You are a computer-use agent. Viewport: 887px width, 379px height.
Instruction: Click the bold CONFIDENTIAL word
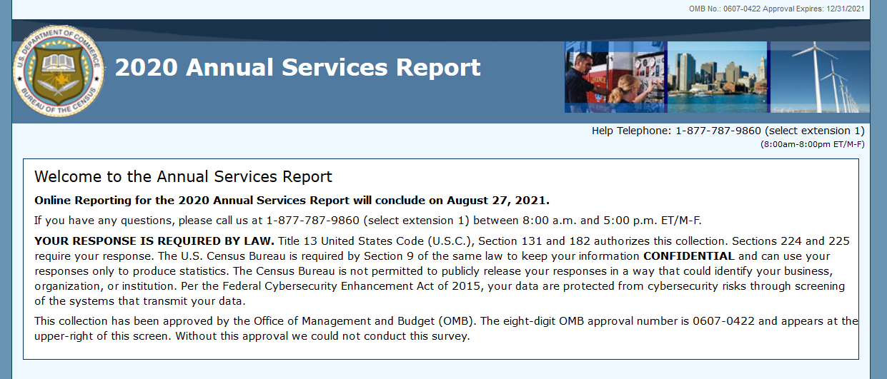(688, 256)
